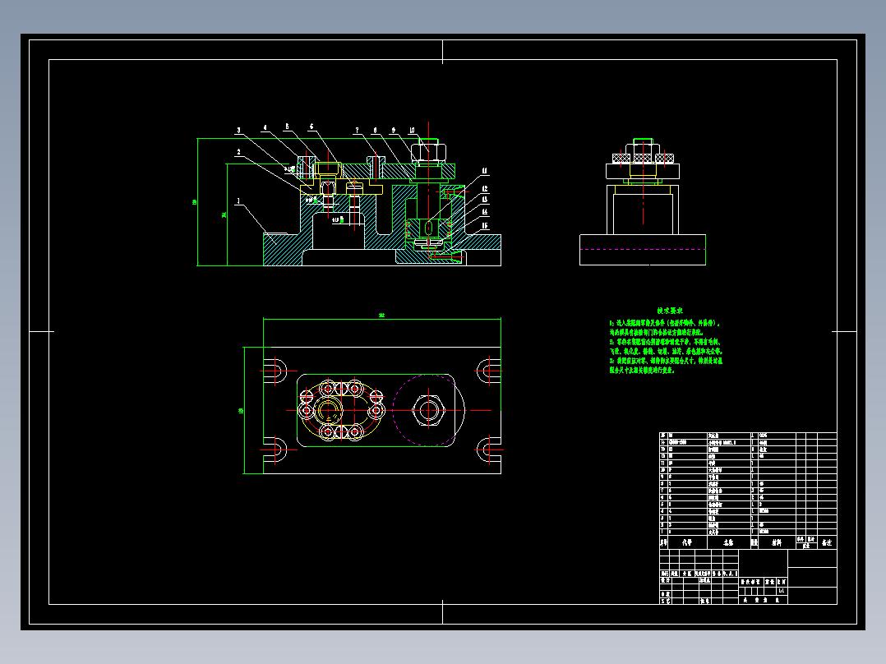Select the 技术要求 technical requirements heading
The width and height of the screenshot is (886, 664).
[x=670, y=311]
